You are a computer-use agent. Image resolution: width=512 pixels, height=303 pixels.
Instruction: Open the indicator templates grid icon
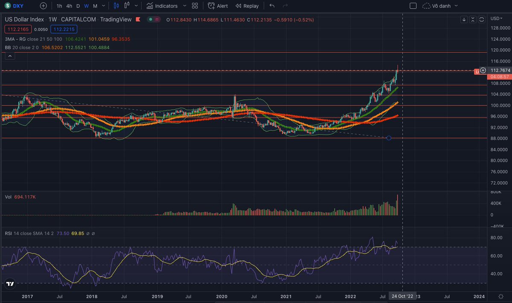(x=195, y=6)
